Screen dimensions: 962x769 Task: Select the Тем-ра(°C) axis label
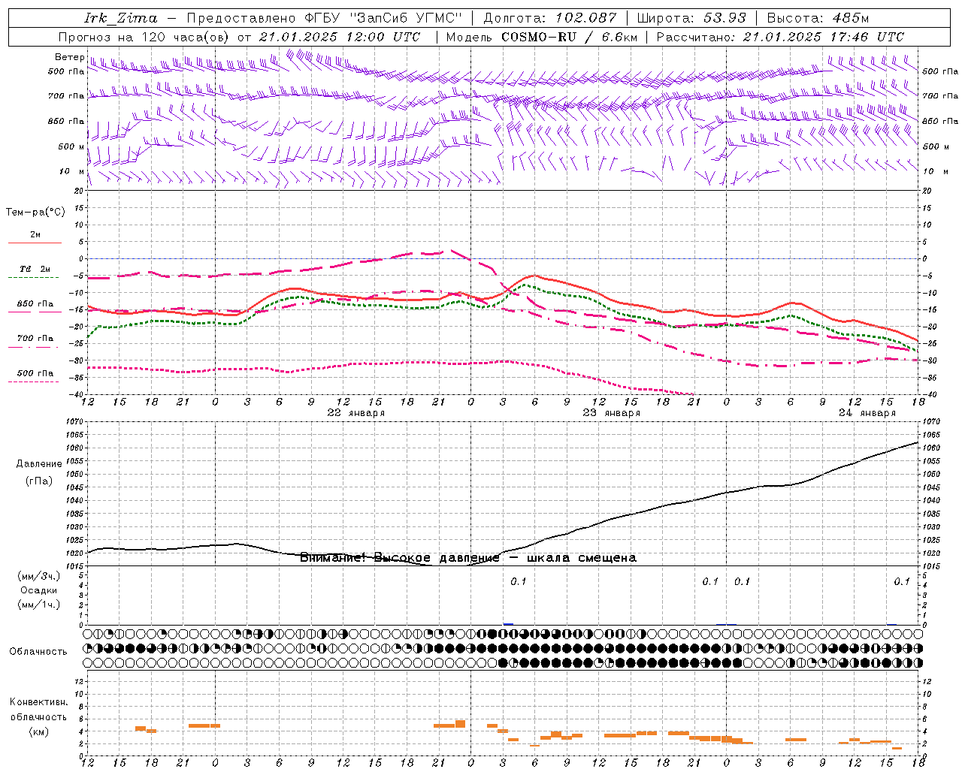click(x=35, y=213)
